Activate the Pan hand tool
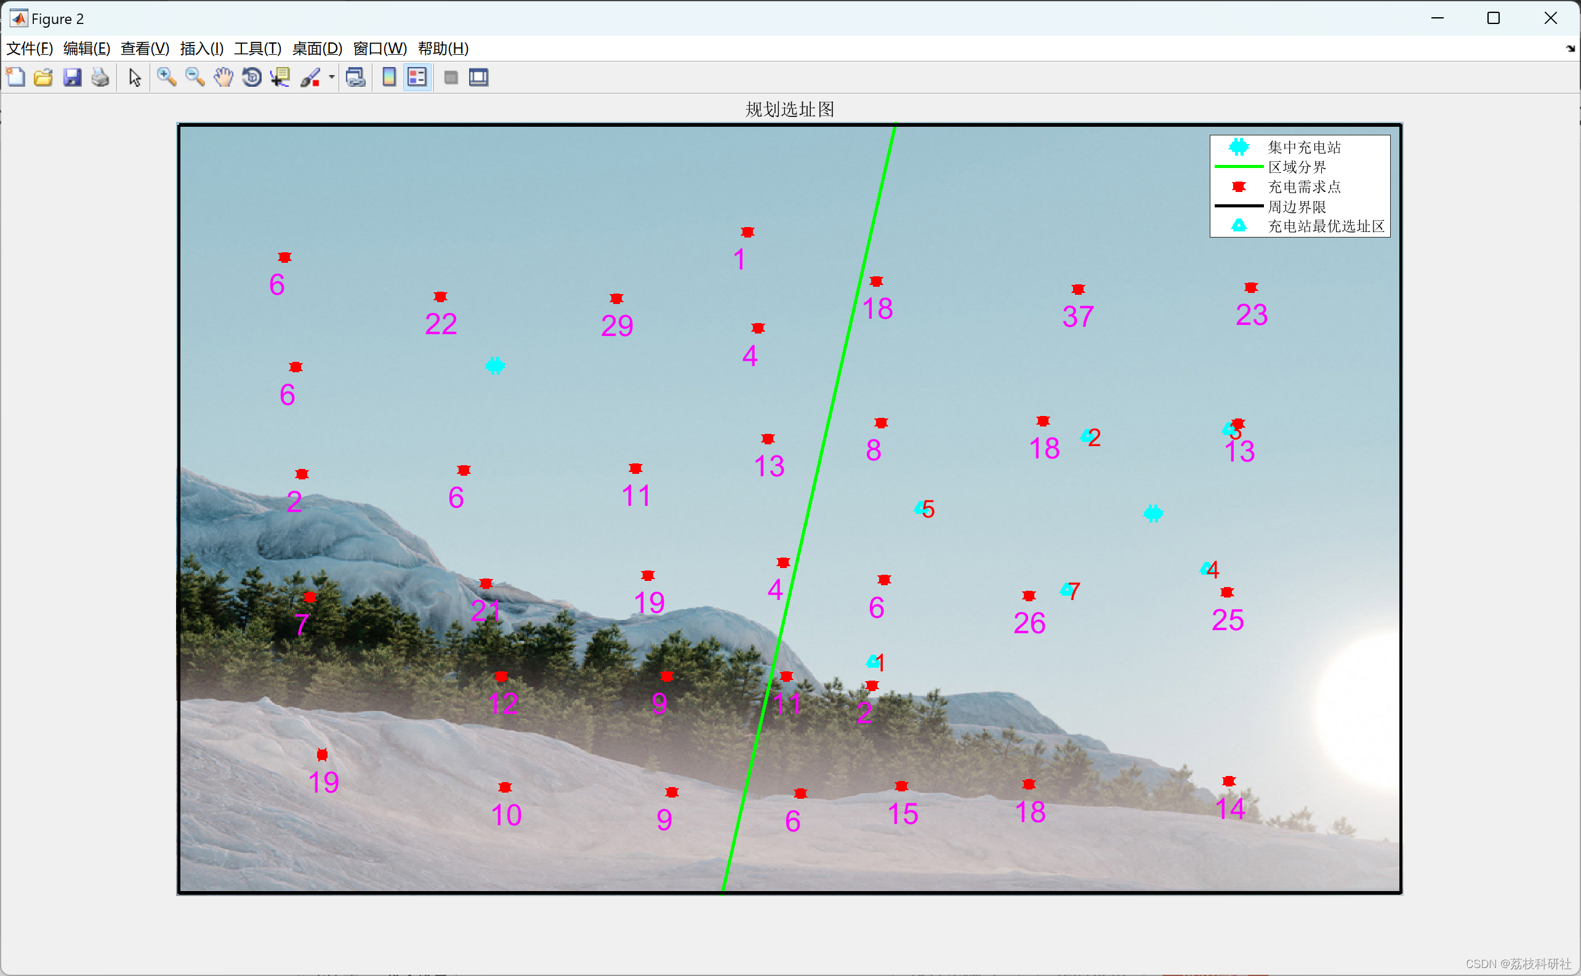This screenshot has height=976, width=1581. pyautogui.click(x=223, y=78)
